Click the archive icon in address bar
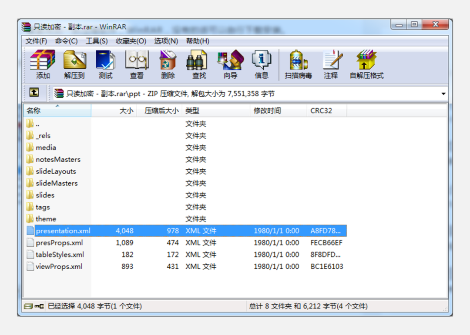This screenshot has height=335, width=470. click(59, 94)
